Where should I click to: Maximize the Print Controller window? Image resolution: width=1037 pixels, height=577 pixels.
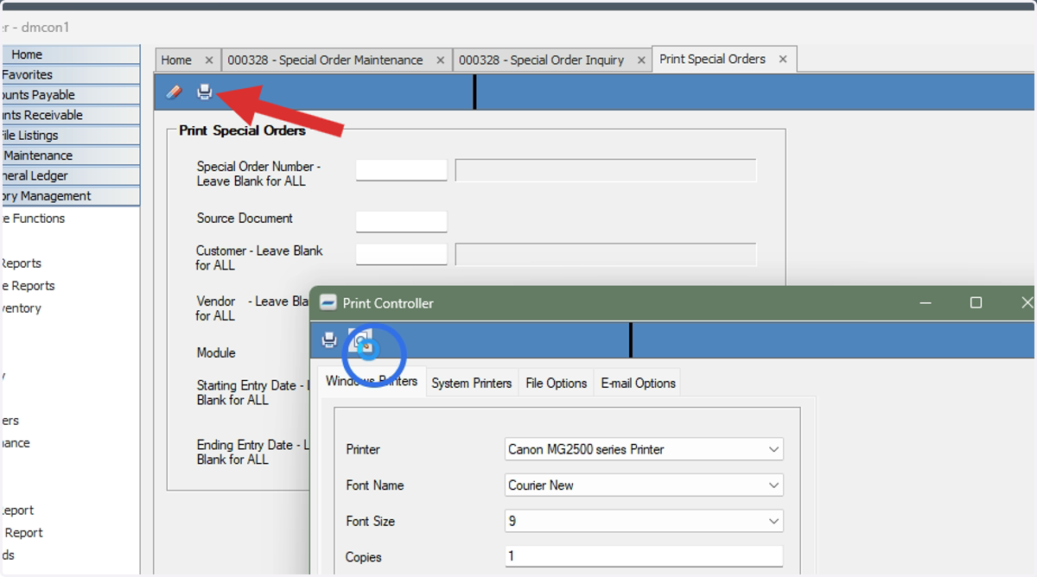tap(976, 302)
